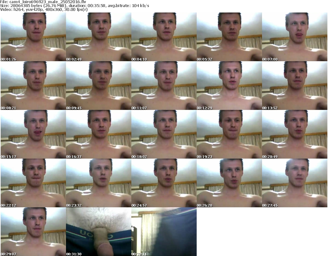Open the thumbnail stamped 00:15:17

33,134
